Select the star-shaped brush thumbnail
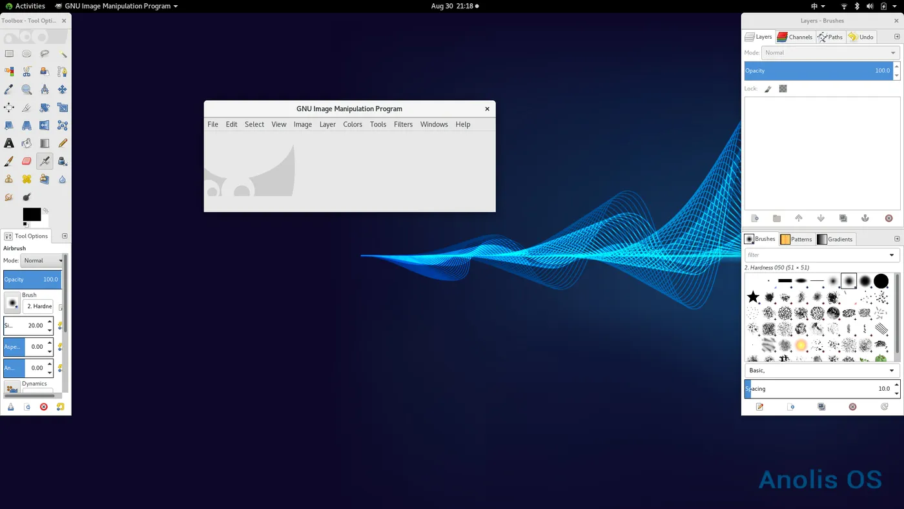The height and width of the screenshot is (509, 904). [753, 297]
